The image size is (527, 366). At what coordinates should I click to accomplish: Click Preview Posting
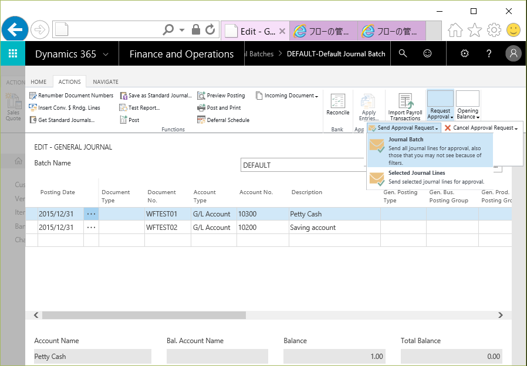pyautogui.click(x=221, y=96)
